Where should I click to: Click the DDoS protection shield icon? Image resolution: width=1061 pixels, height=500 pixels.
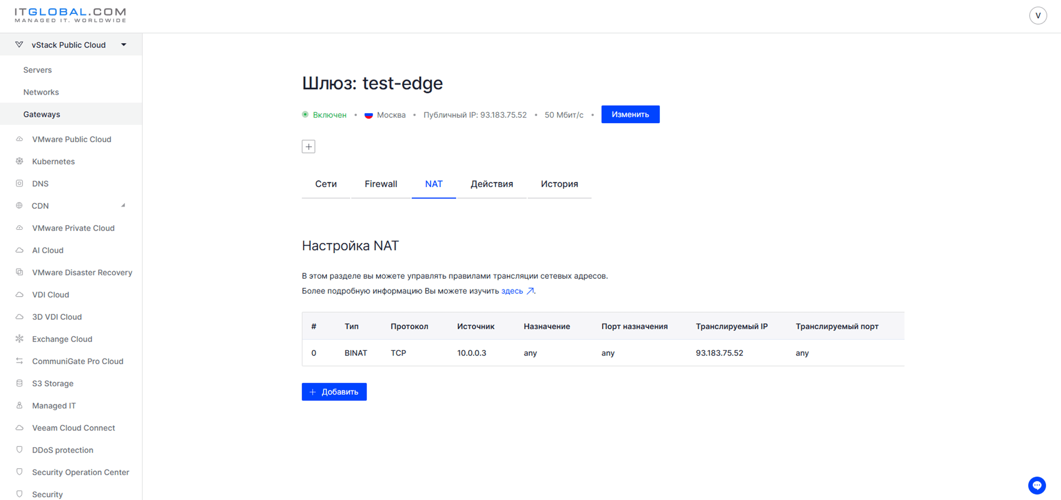click(19, 450)
